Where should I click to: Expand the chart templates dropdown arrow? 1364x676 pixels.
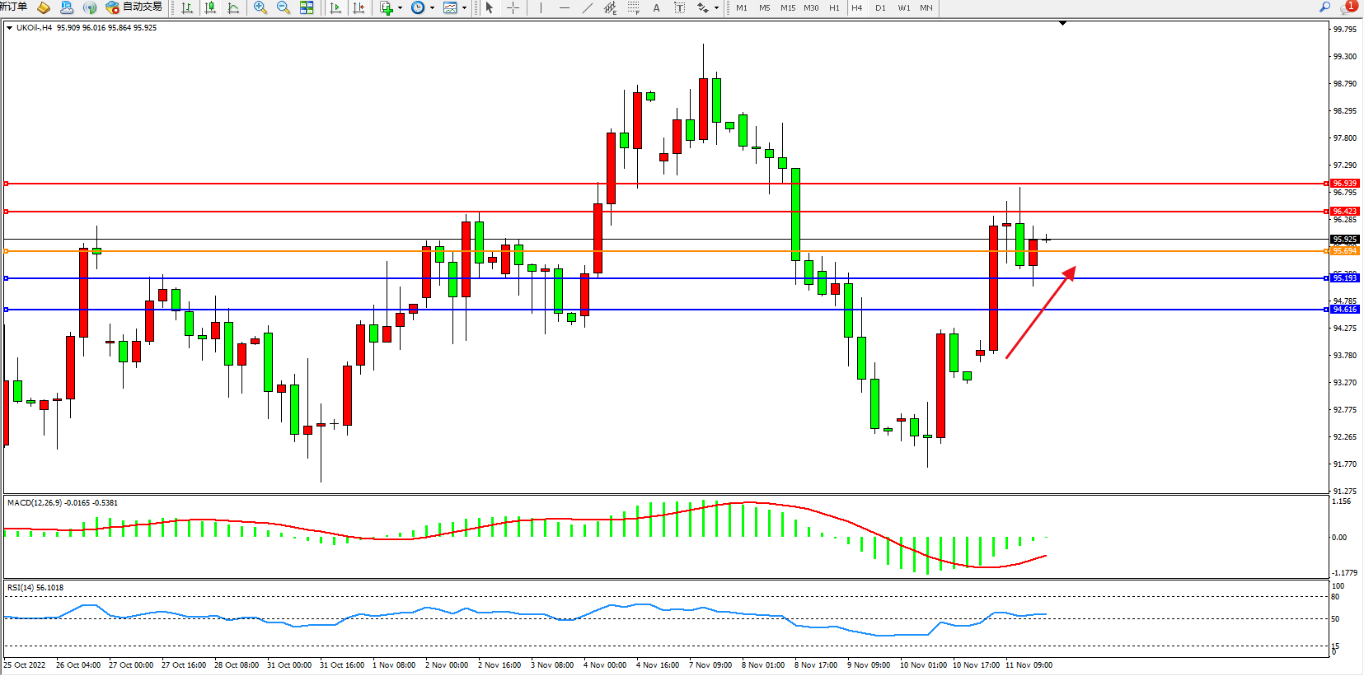pos(464,7)
